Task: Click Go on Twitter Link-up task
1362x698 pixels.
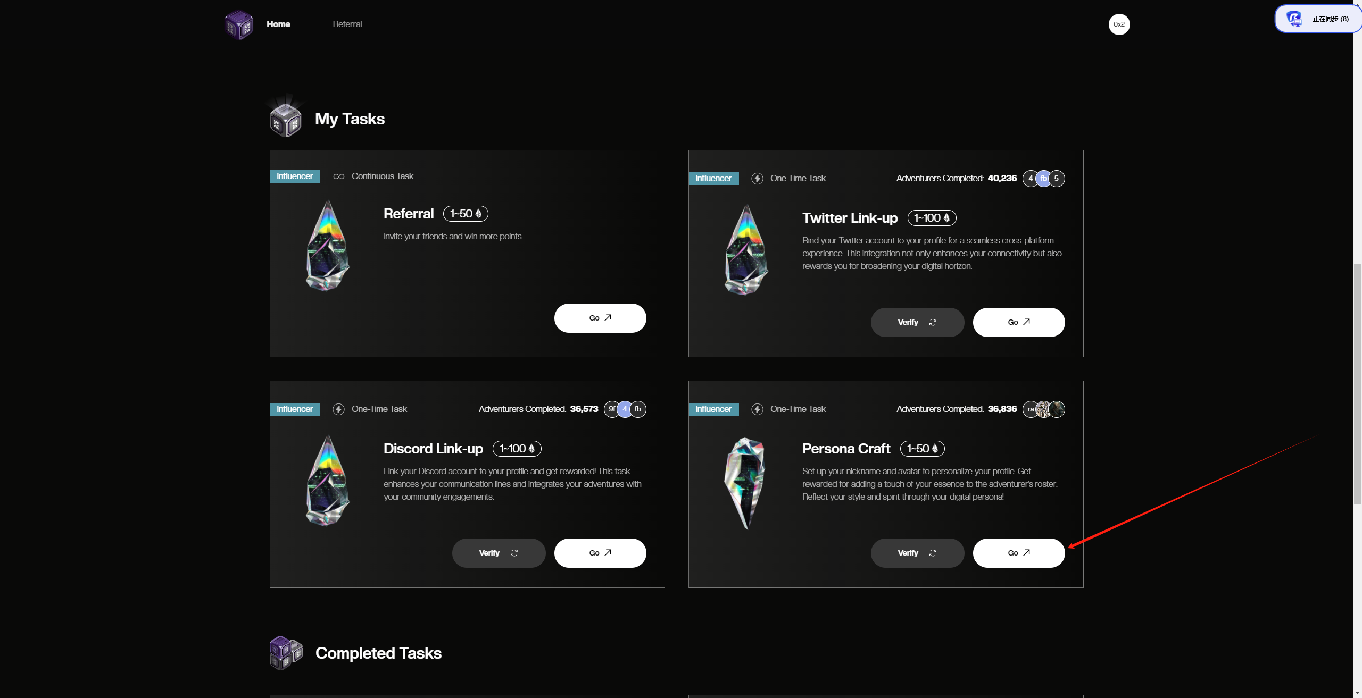Action: 1019,322
